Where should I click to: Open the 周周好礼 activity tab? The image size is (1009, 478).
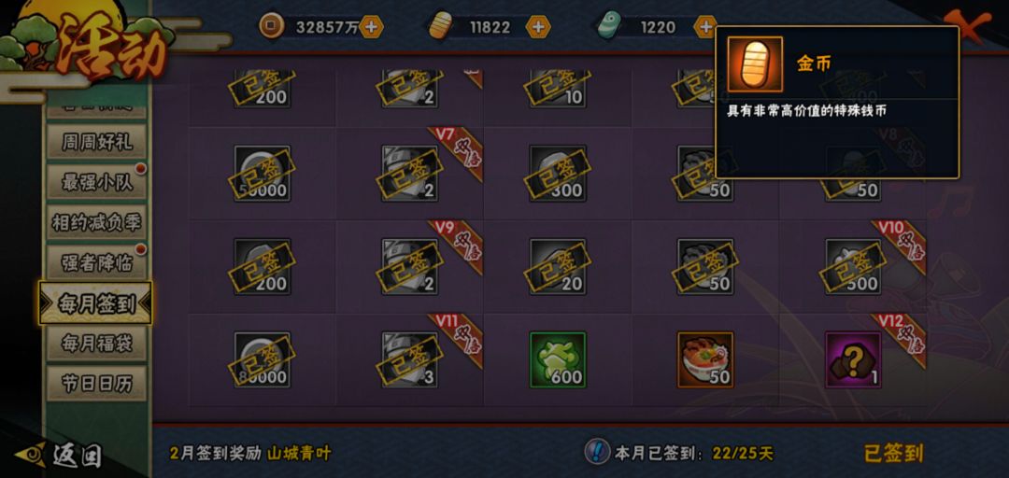(x=96, y=142)
